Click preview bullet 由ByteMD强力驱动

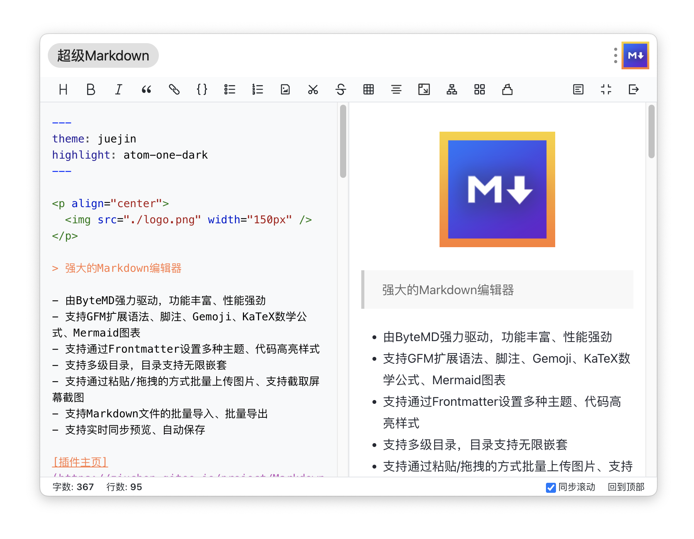point(497,337)
